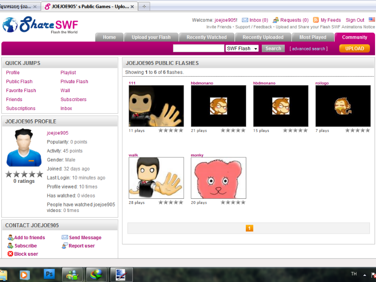Click the "Joined: 32 days ago" text
This screenshot has width=376, height=282.
pyautogui.click(x=68, y=169)
